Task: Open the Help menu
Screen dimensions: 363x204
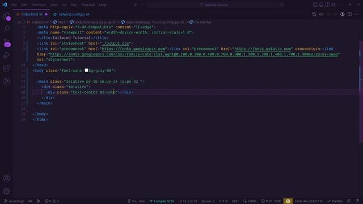Action: tap(102, 5)
